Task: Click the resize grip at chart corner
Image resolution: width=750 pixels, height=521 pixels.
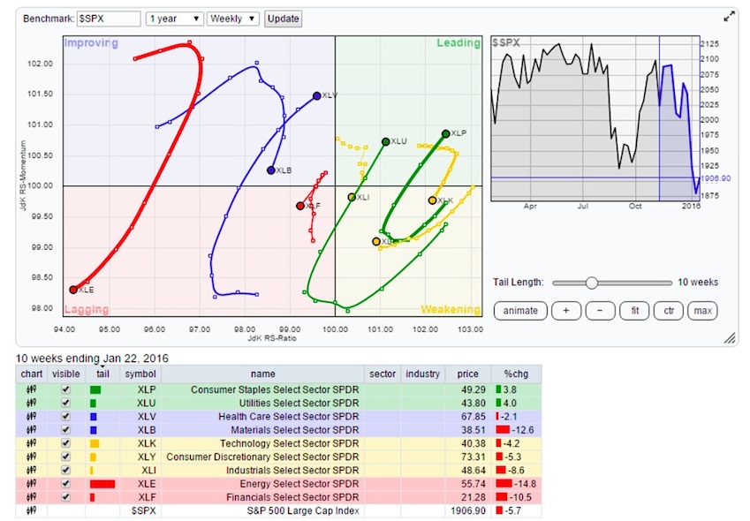Action: [x=730, y=338]
